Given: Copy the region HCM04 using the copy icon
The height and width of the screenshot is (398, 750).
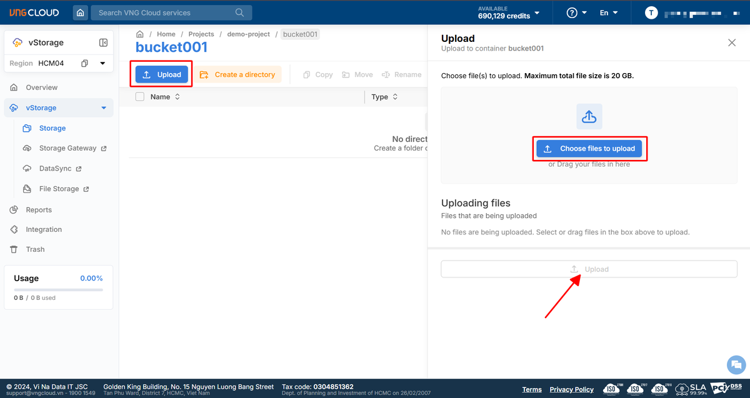Looking at the screenshot, I should [85, 63].
